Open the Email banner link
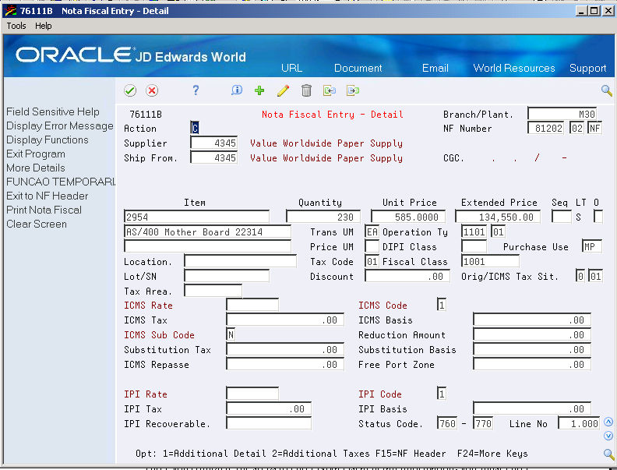 (435, 68)
